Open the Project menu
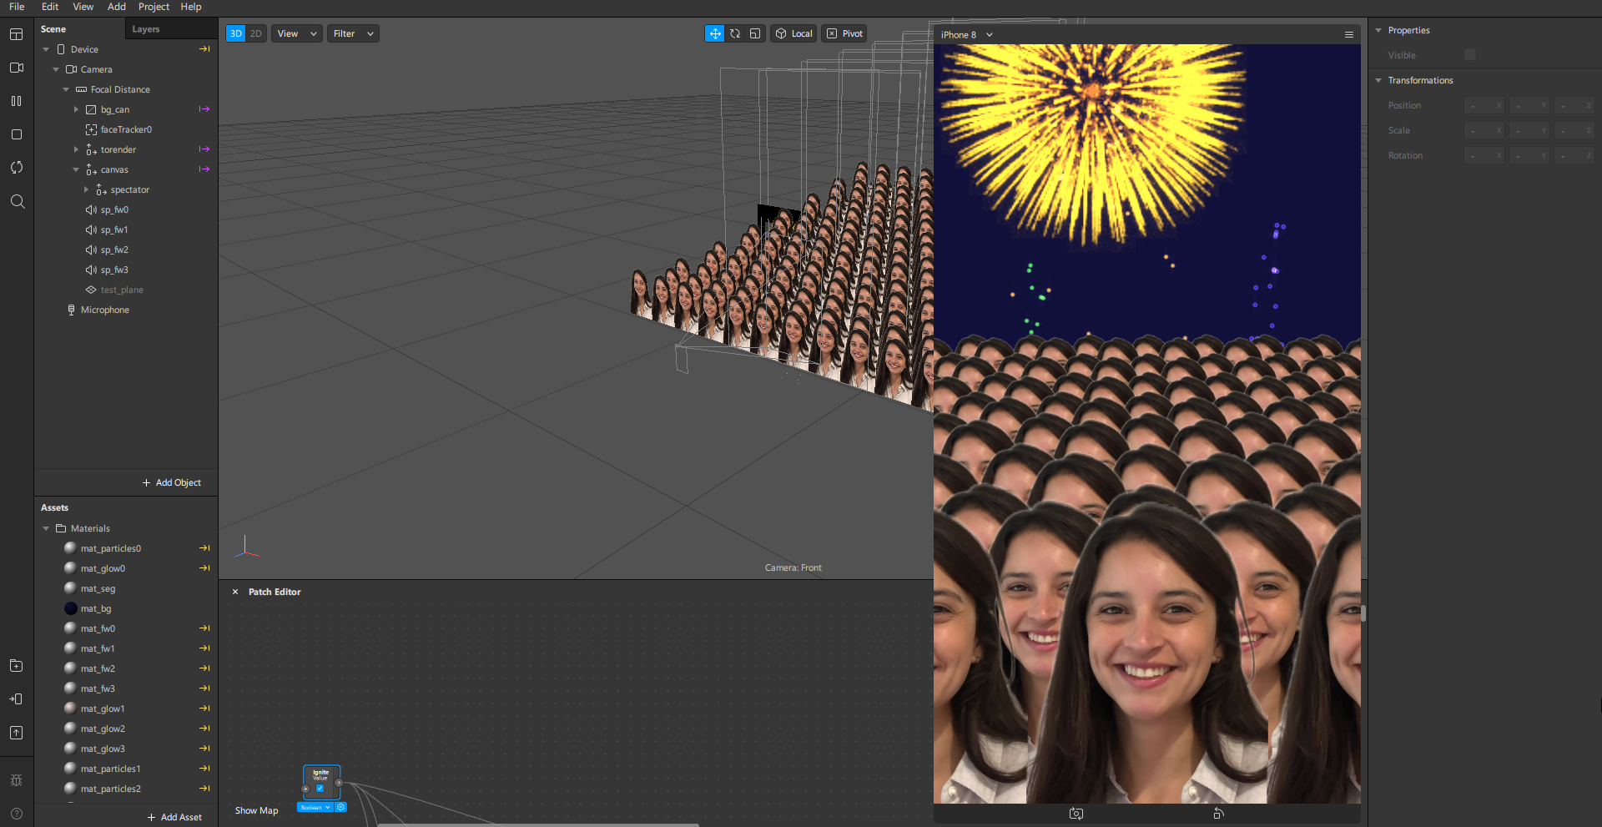1602x827 pixels. (x=154, y=7)
